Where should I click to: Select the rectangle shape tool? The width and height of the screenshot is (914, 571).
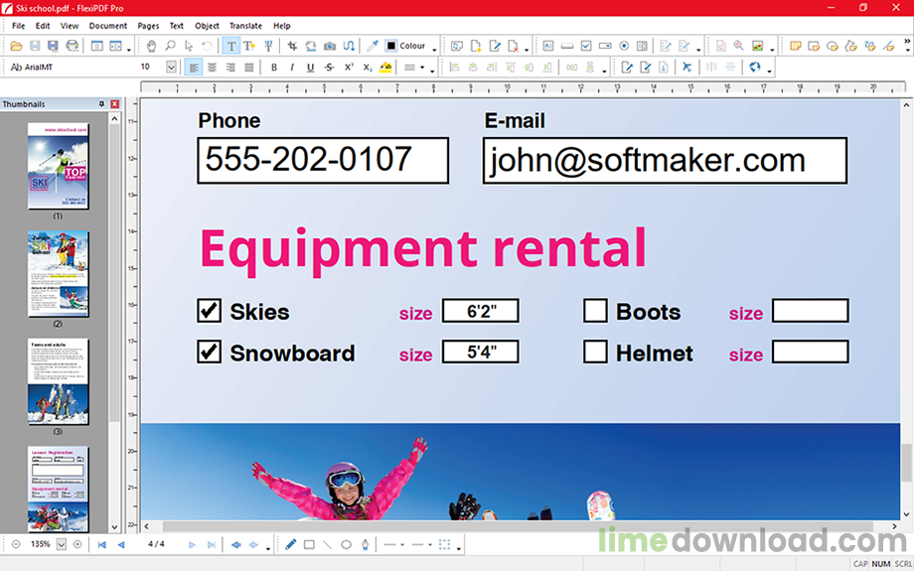tap(310, 545)
